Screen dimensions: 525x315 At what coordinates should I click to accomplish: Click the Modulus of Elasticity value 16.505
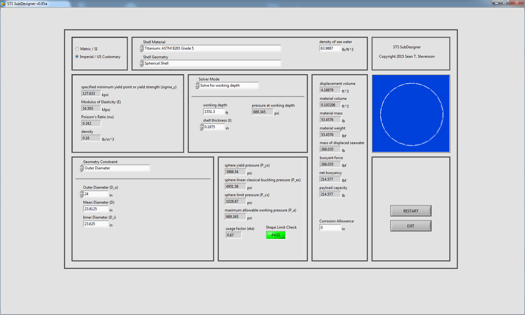coord(91,109)
